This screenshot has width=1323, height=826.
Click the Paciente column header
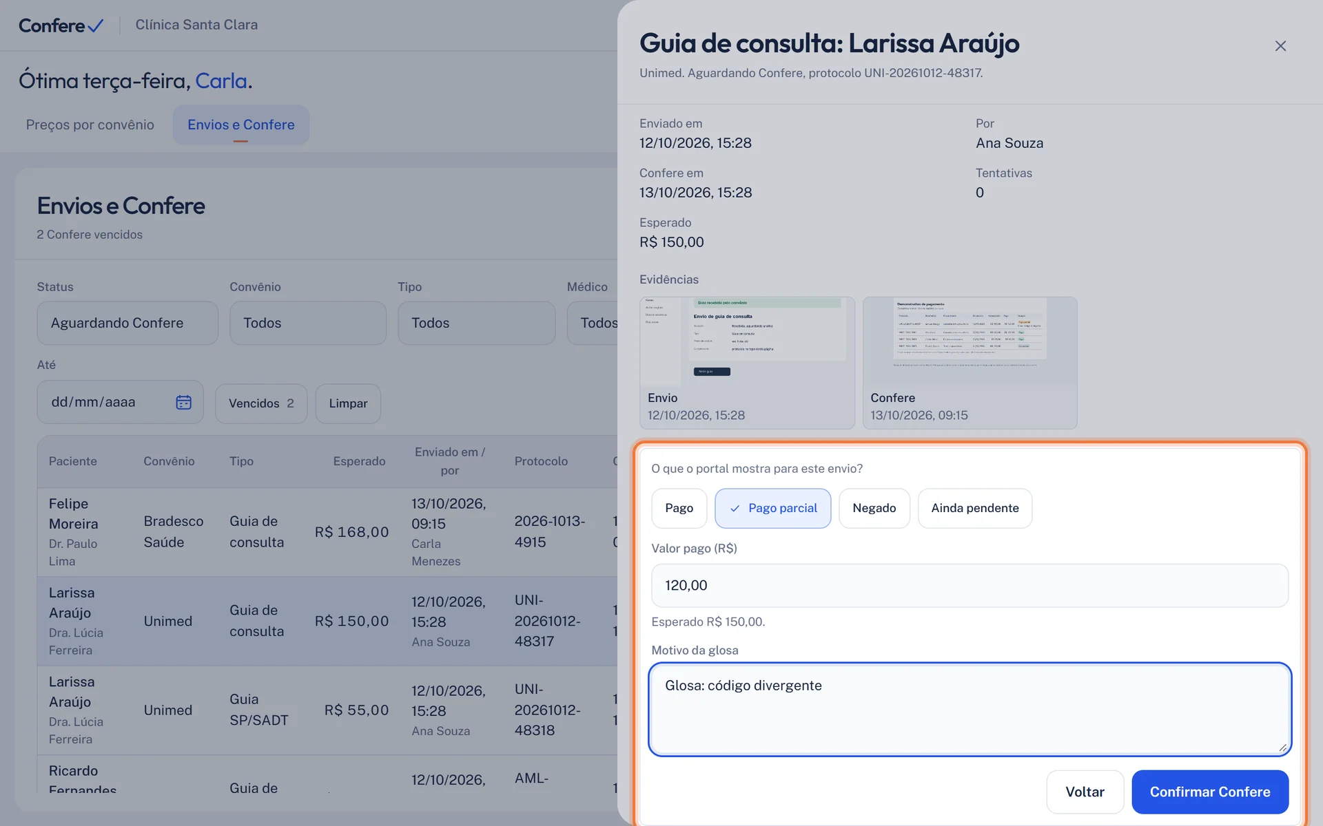coord(72,461)
